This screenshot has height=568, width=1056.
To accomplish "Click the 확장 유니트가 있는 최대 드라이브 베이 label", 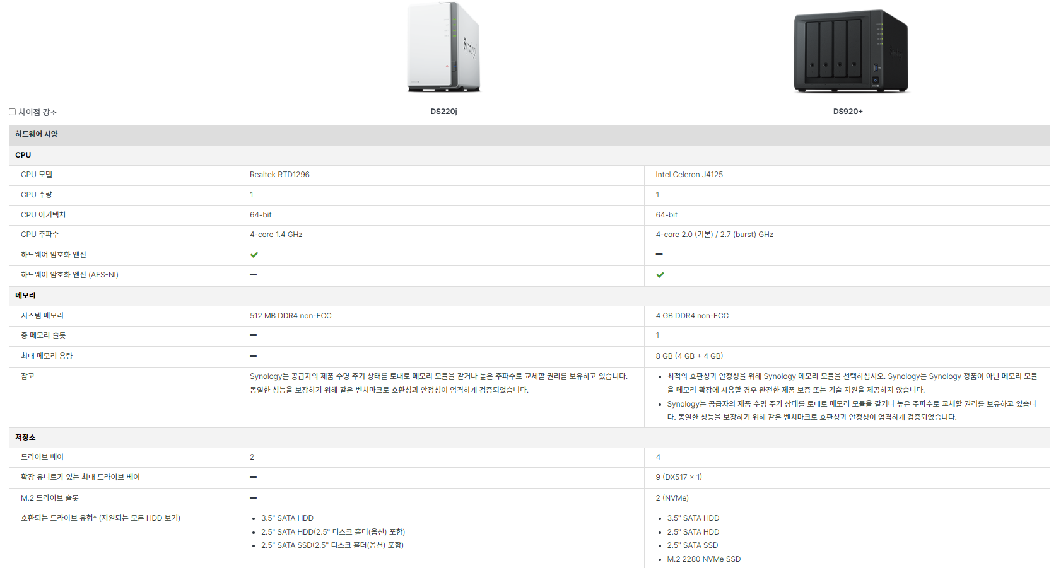I will (80, 477).
